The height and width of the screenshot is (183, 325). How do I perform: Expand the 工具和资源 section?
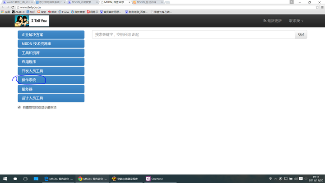51,53
